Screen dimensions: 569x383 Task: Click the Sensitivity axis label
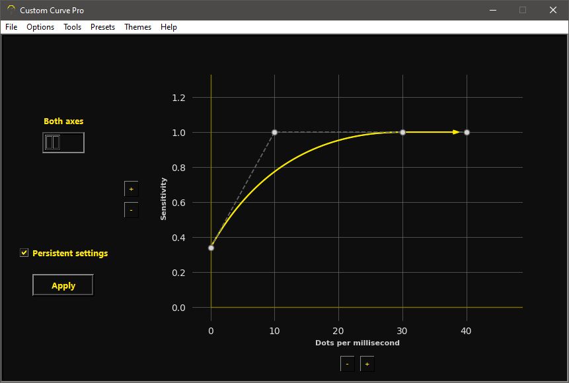pyautogui.click(x=163, y=199)
